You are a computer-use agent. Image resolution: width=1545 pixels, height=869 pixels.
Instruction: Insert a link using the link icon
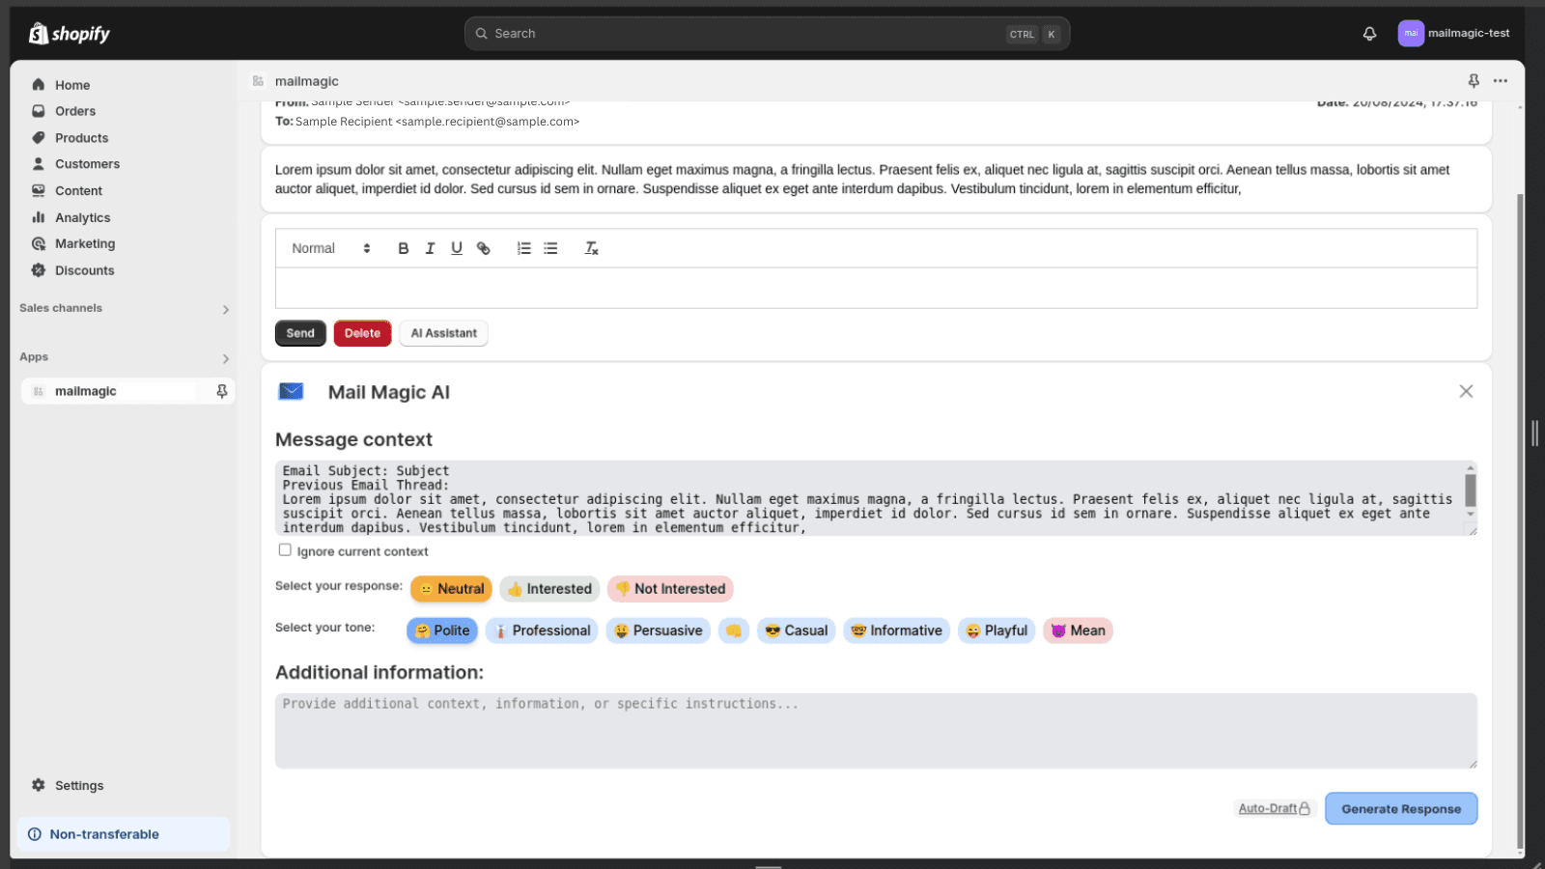click(484, 248)
